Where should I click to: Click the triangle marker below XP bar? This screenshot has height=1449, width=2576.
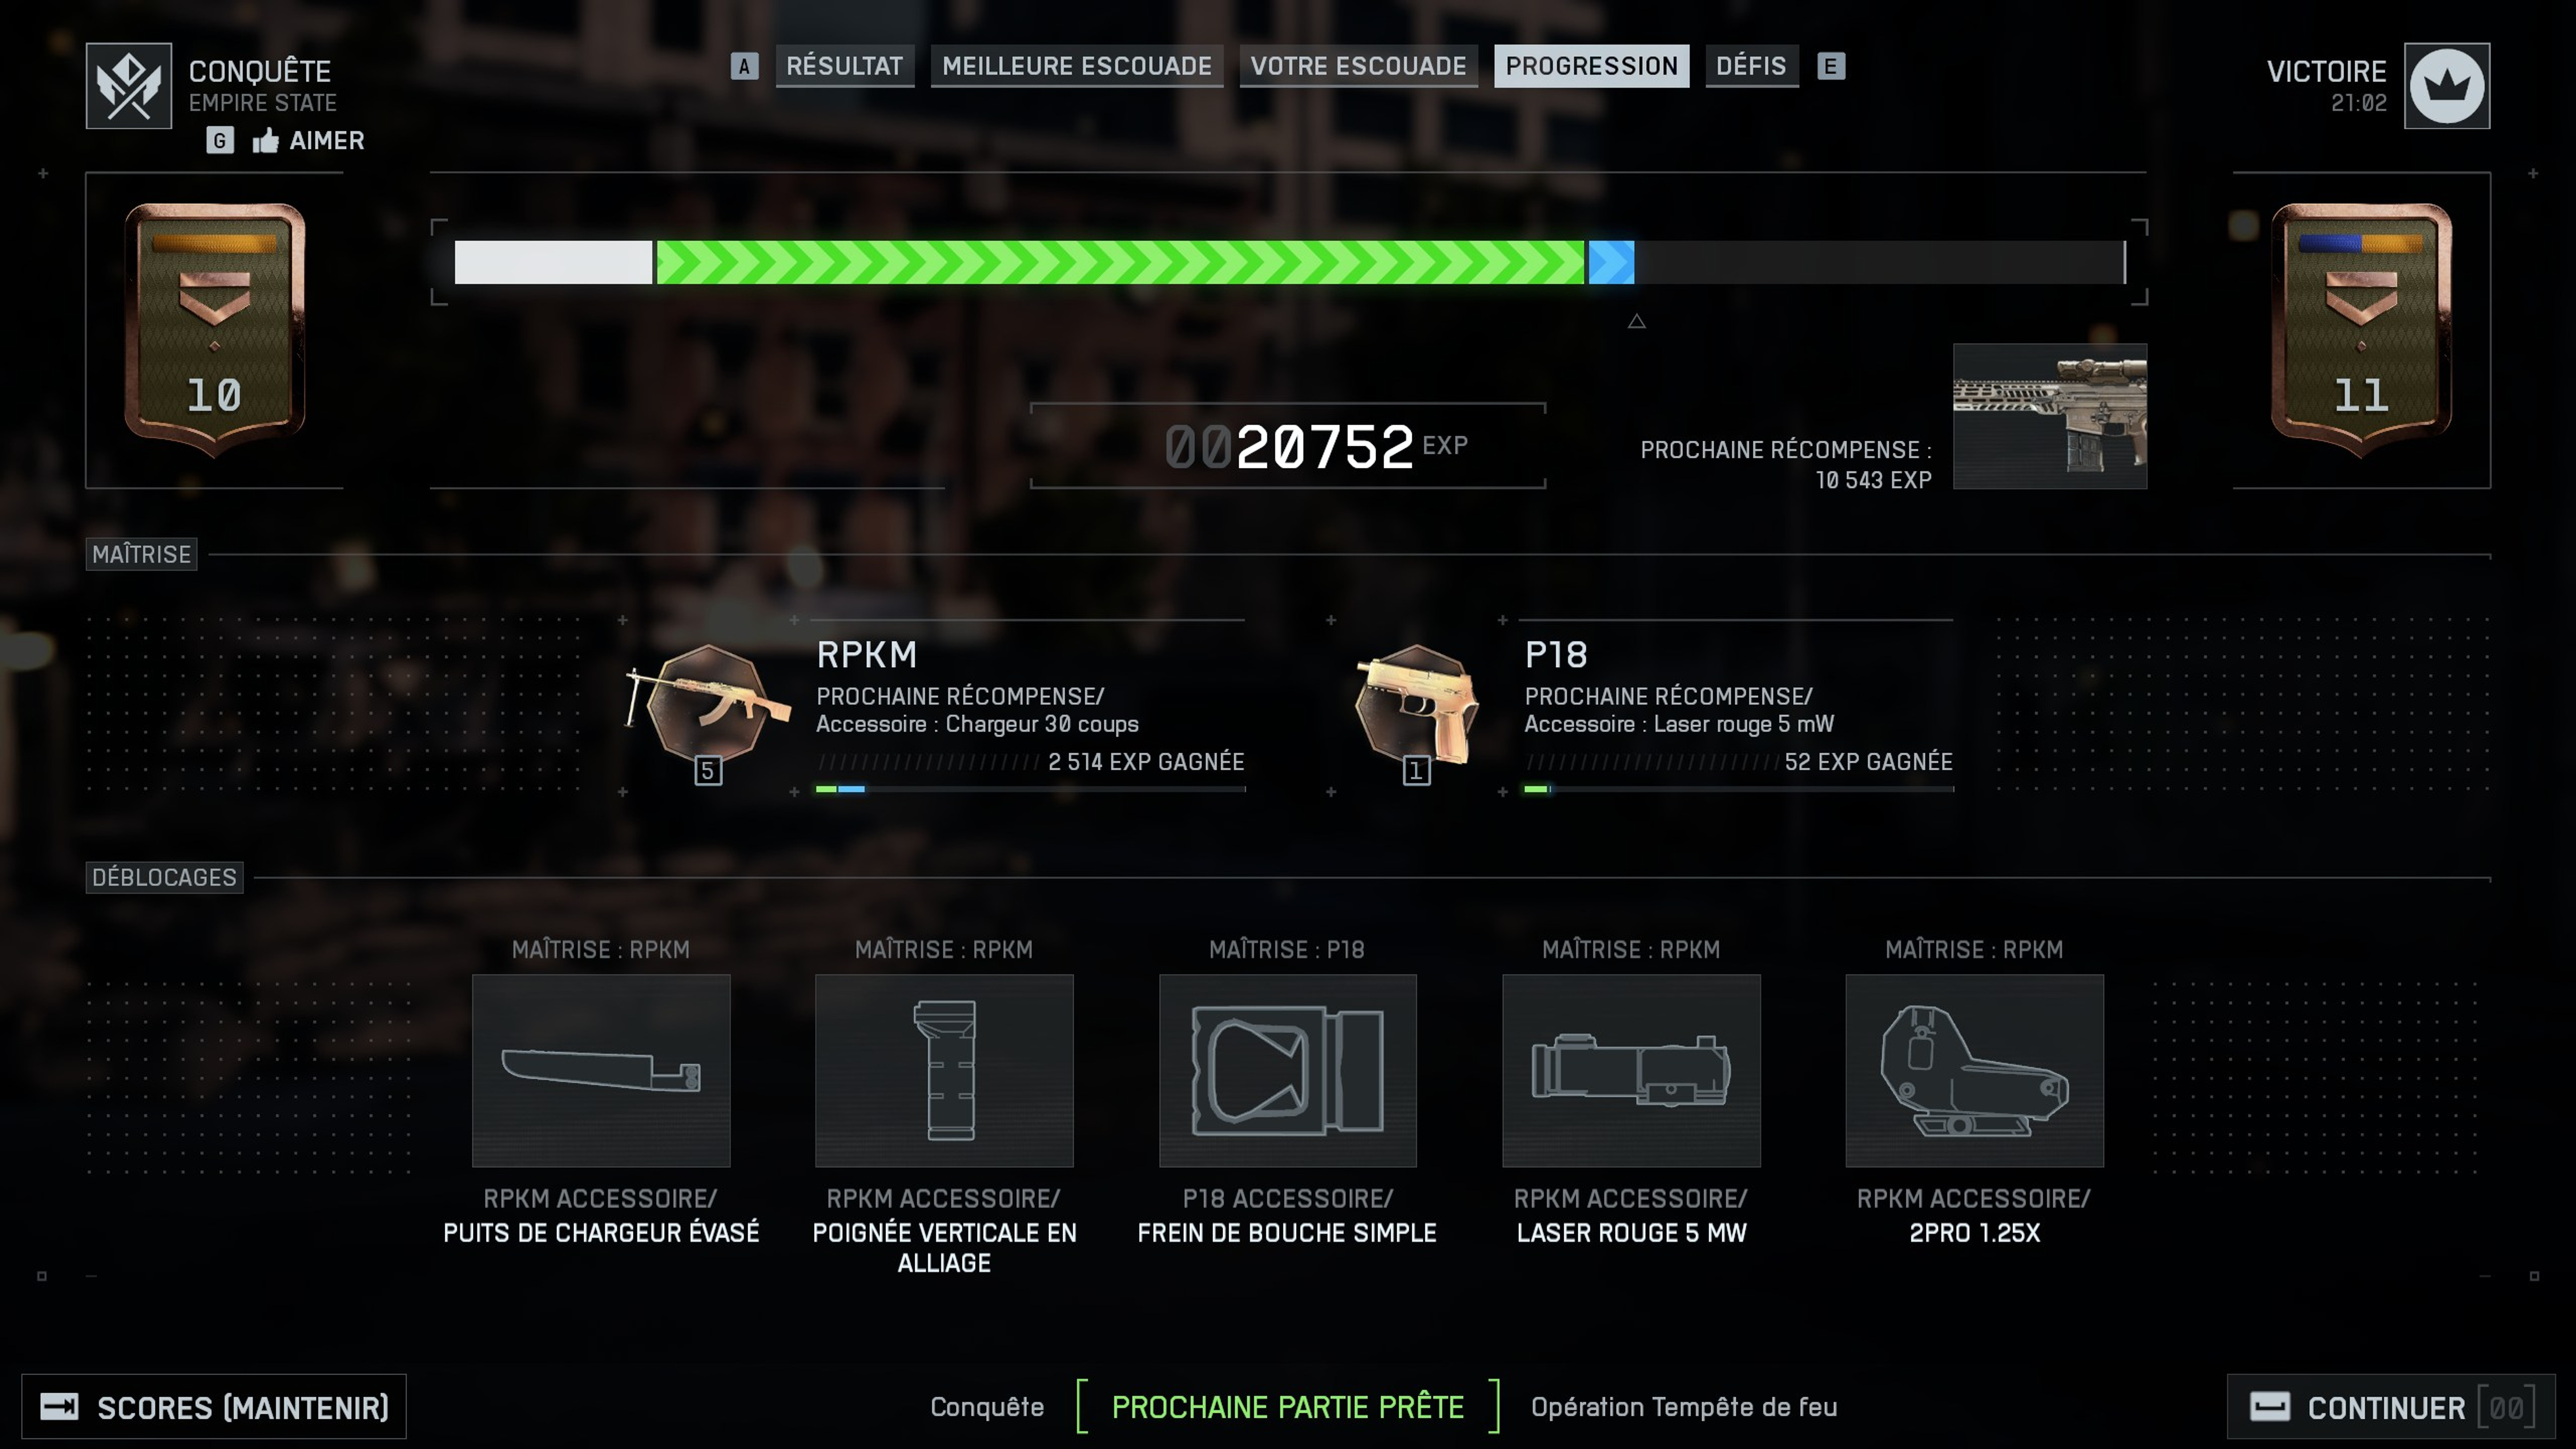1636,321
